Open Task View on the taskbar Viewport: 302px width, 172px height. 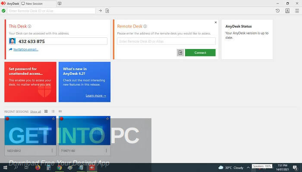click(x=27, y=168)
